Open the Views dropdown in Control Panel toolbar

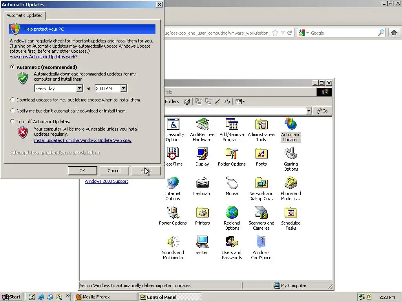(x=240, y=102)
